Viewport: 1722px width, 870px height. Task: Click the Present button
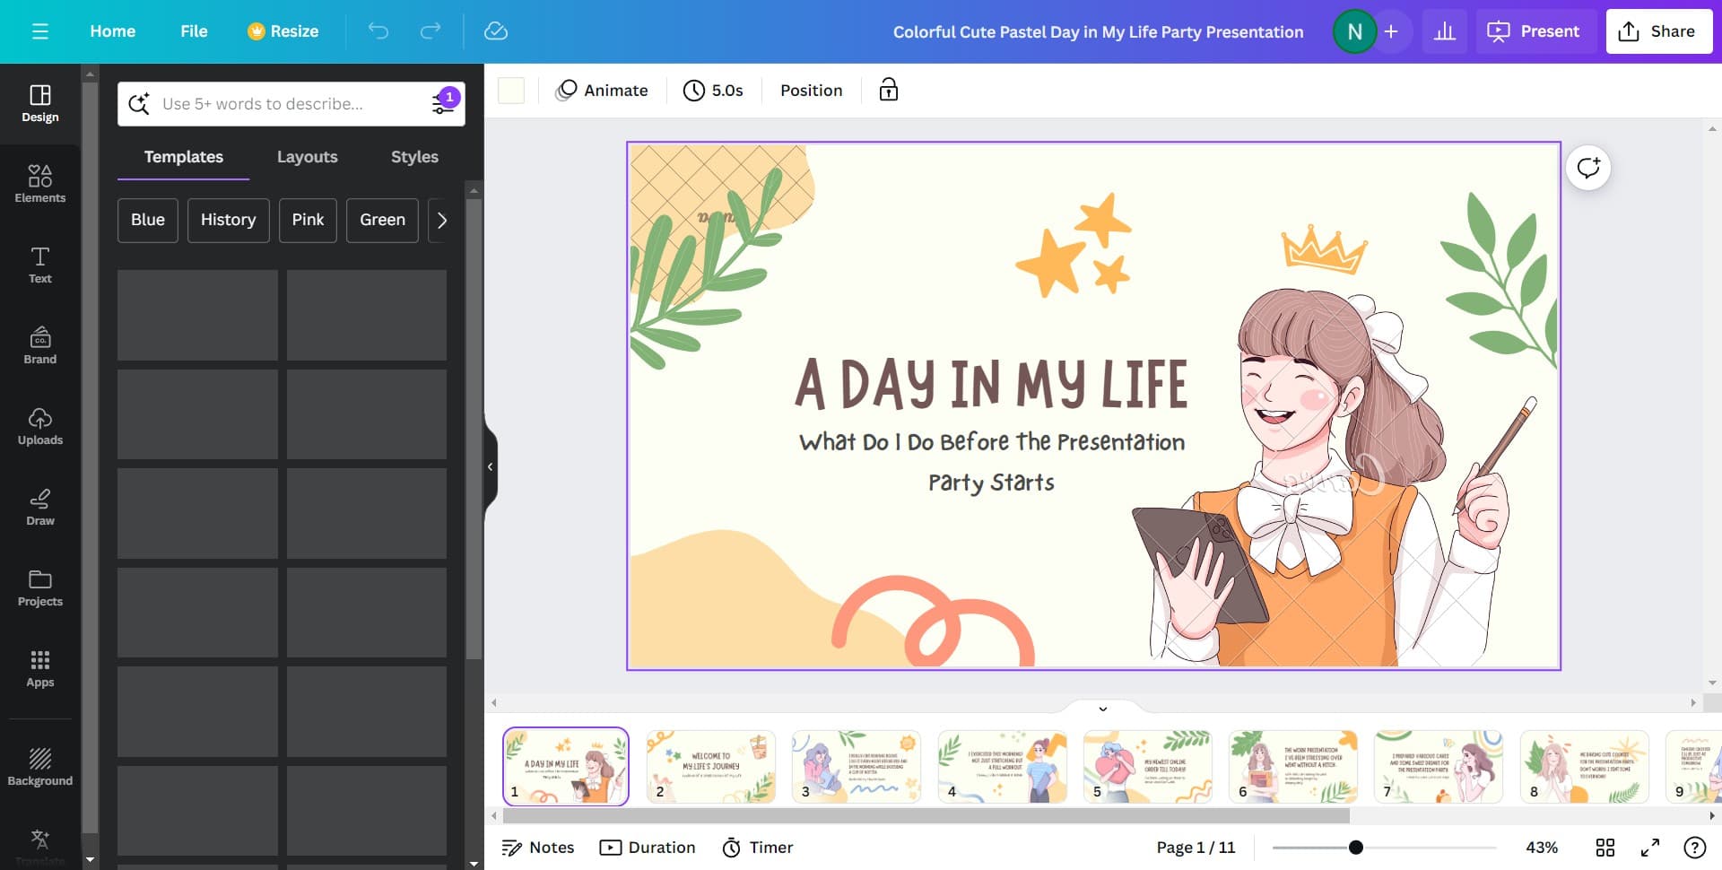[x=1535, y=31]
